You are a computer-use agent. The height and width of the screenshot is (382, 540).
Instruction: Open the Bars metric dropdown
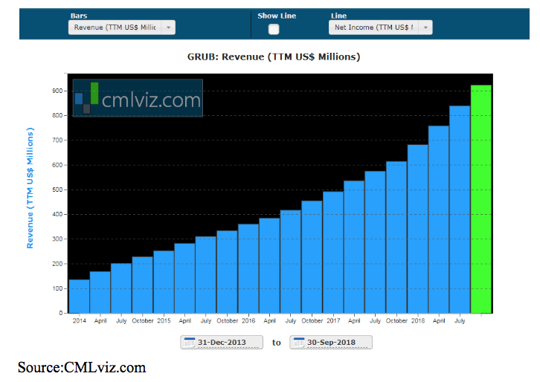click(x=122, y=27)
